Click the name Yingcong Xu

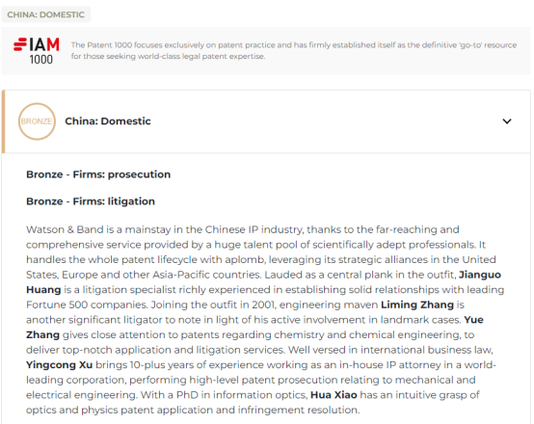point(59,365)
